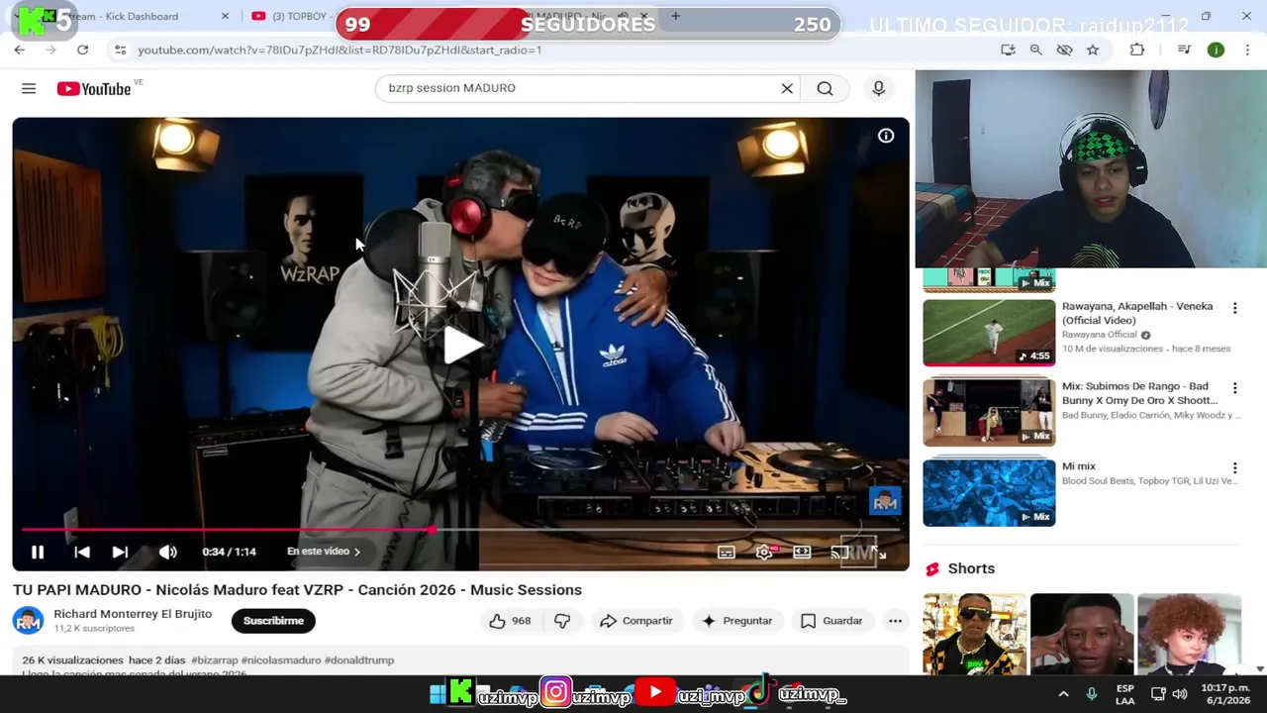Open the player settings gear
Screen dimensions: 1267x713
pyautogui.click(x=764, y=552)
